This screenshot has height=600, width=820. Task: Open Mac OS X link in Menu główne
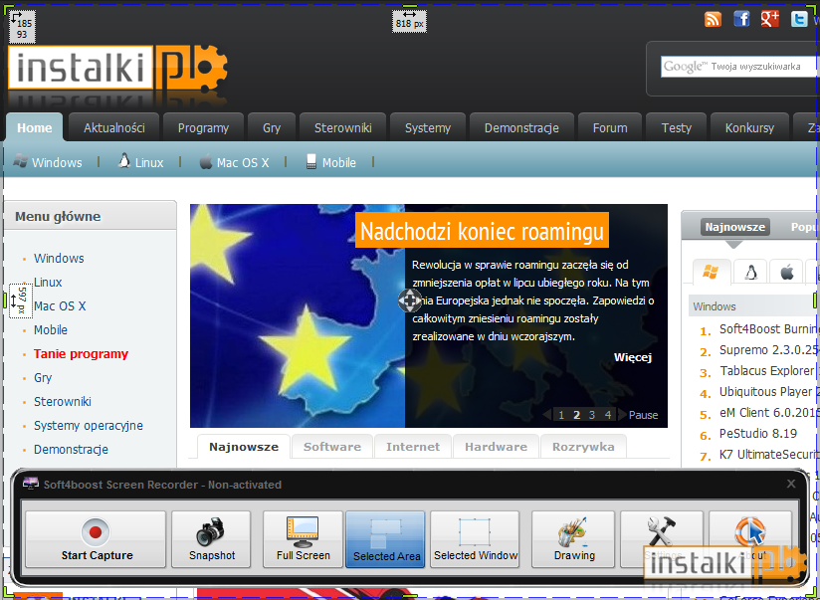pyautogui.click(x=60, y=306)
